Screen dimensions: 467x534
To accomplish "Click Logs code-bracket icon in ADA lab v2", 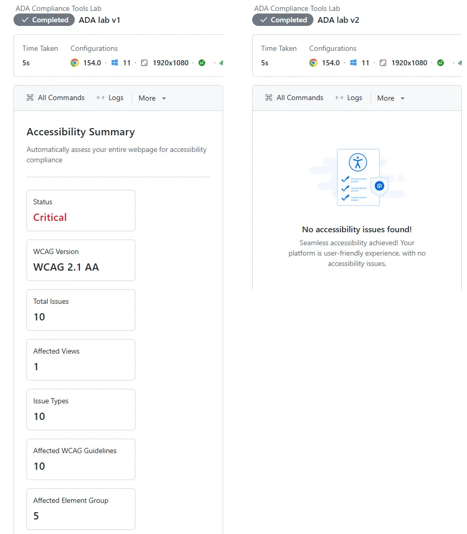I will click(339, 98).
